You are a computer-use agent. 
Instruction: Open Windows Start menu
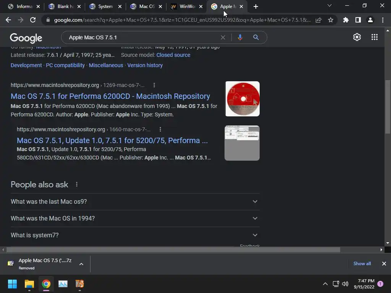tap(12, 284)
